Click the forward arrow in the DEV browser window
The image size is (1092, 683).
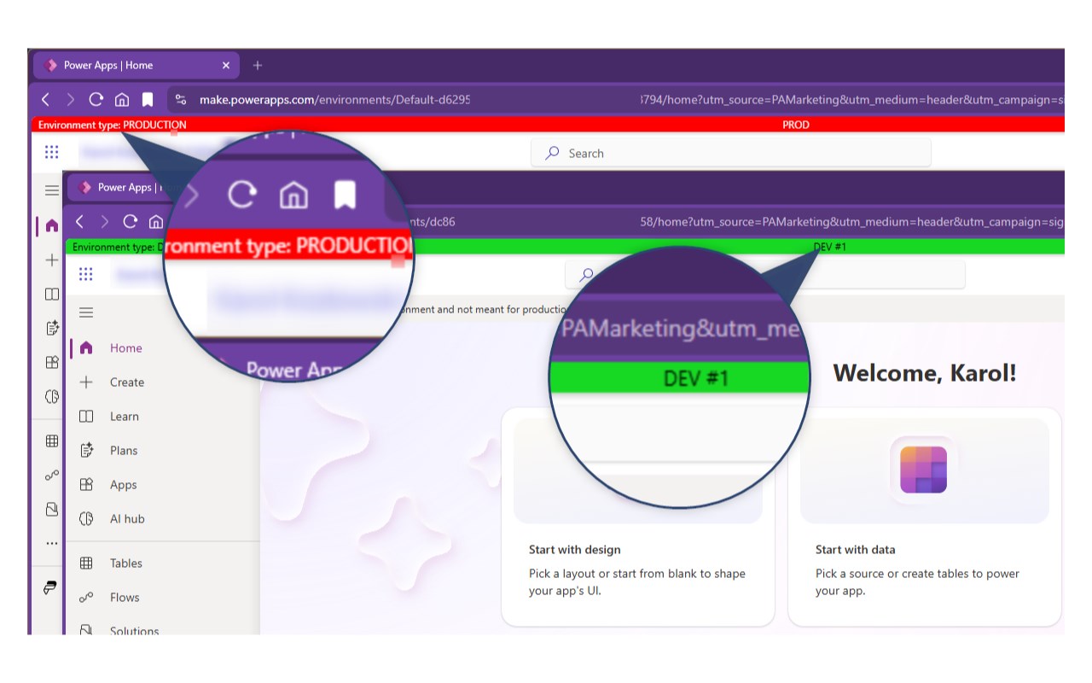[105, 222]
